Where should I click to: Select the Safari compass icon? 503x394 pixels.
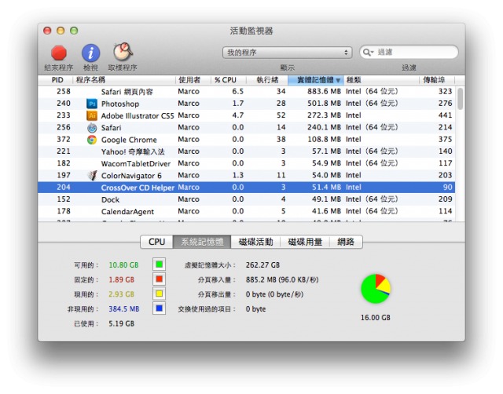click(x=92, y=127)
